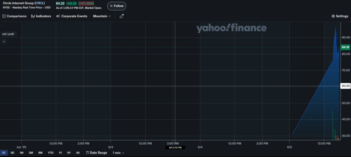This screenshot has width=351, height=157.
Task: Click the 30.00 price axis label
Action: pos(346,136)
